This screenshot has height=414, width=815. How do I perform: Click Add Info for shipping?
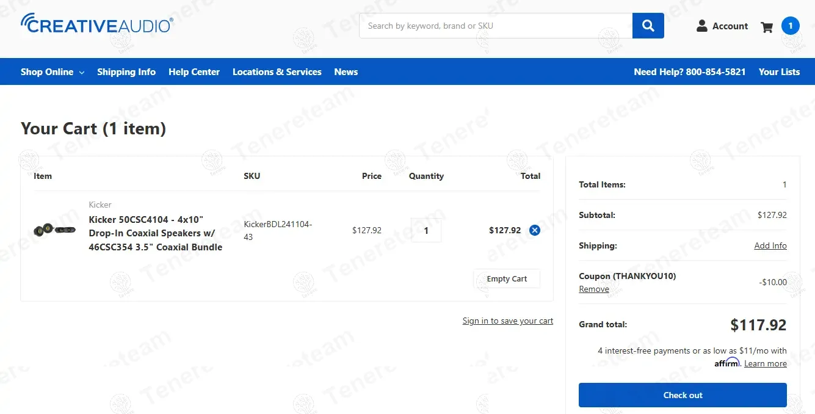point(770,245)
